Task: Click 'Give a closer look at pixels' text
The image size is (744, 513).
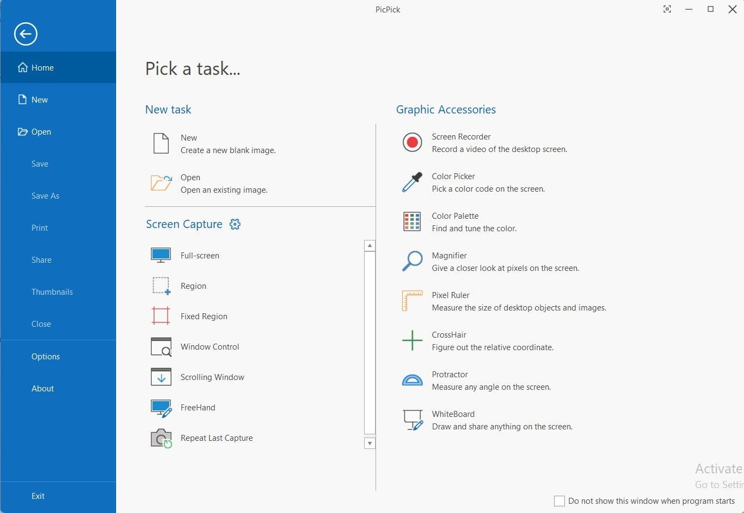Action: [505, 268]
